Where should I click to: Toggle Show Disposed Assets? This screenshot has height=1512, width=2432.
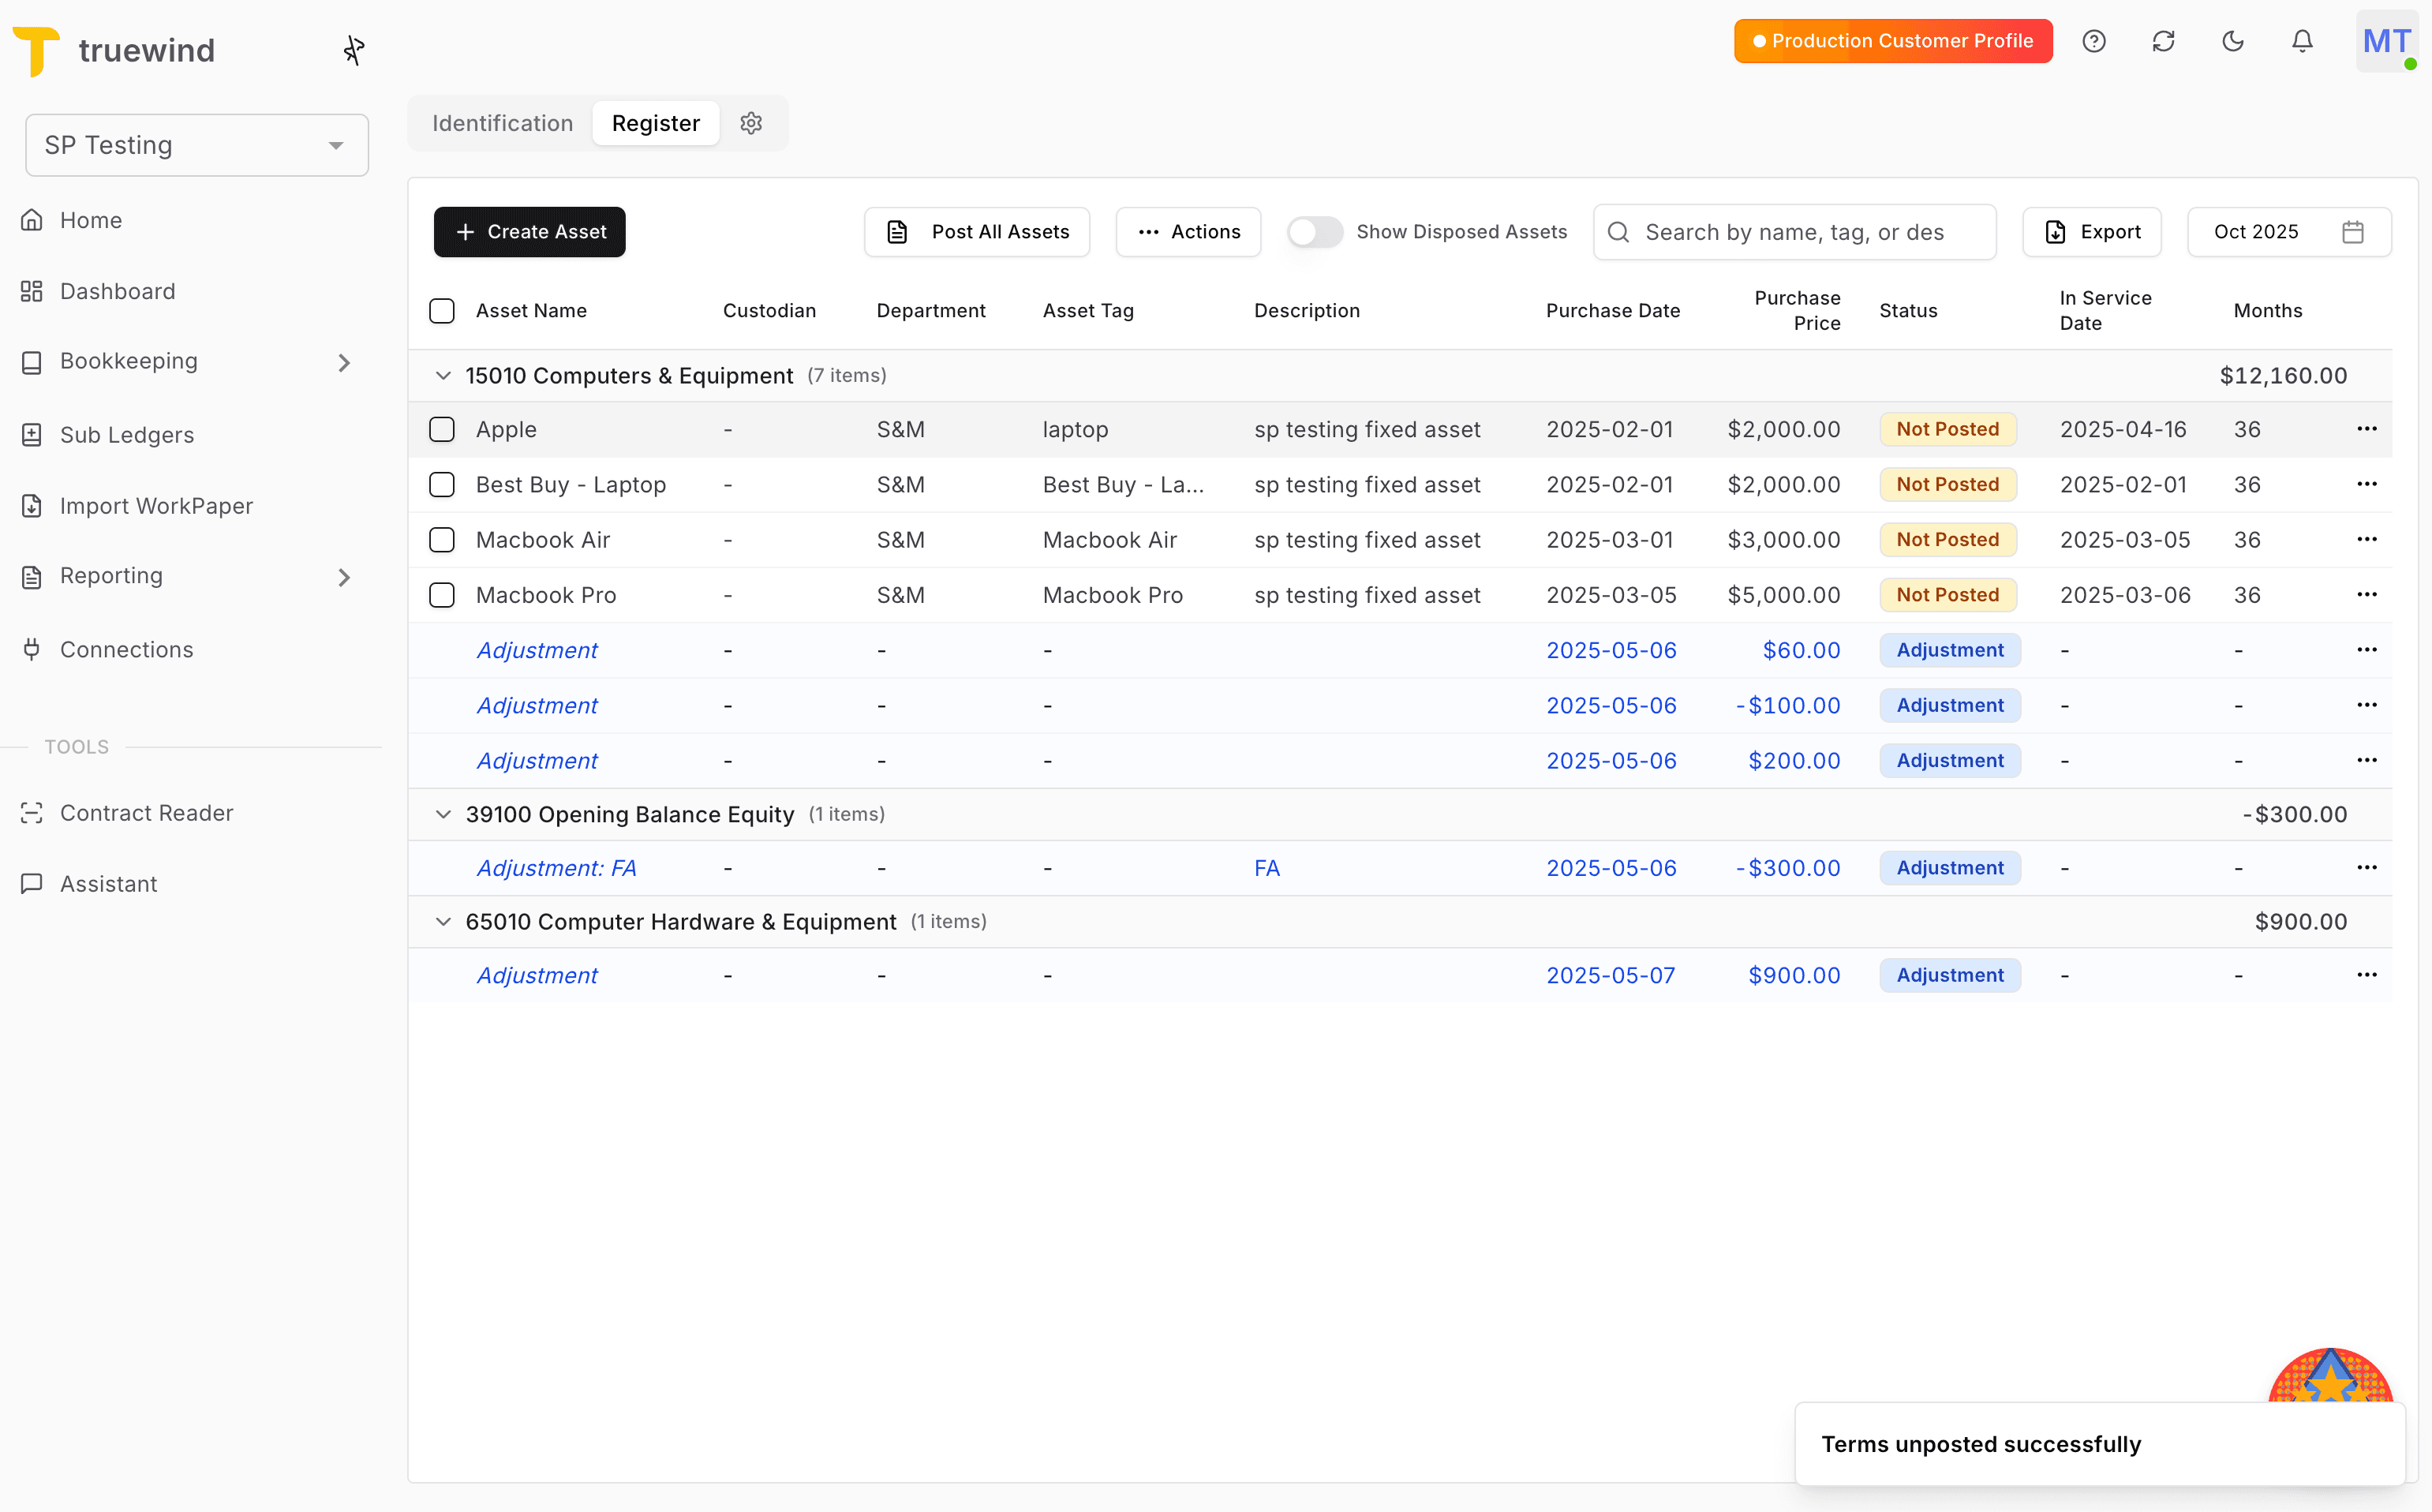coord(1314,231)
